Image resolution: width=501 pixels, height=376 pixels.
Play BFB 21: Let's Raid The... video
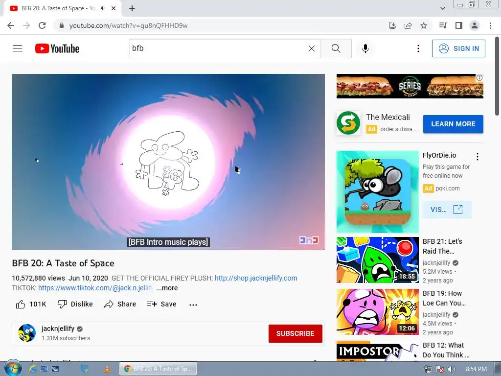coord(377,260)
